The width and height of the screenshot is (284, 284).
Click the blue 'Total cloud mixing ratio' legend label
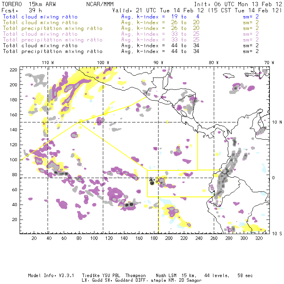(40, 17)
